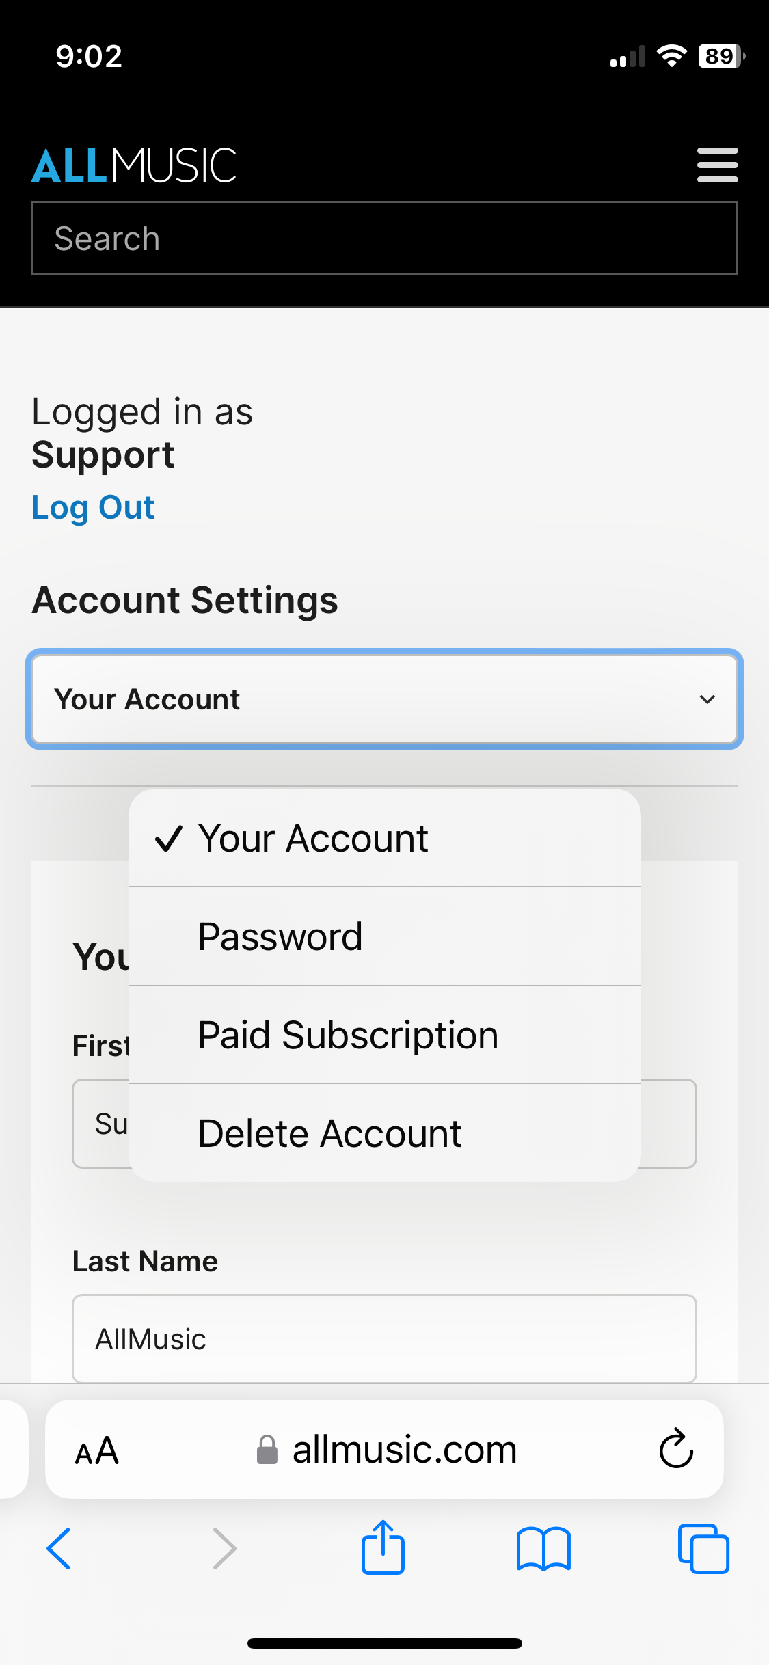Choose Password from the dropdown list
This screenshot has width=769, height=1665.
[x=280, y=936]
